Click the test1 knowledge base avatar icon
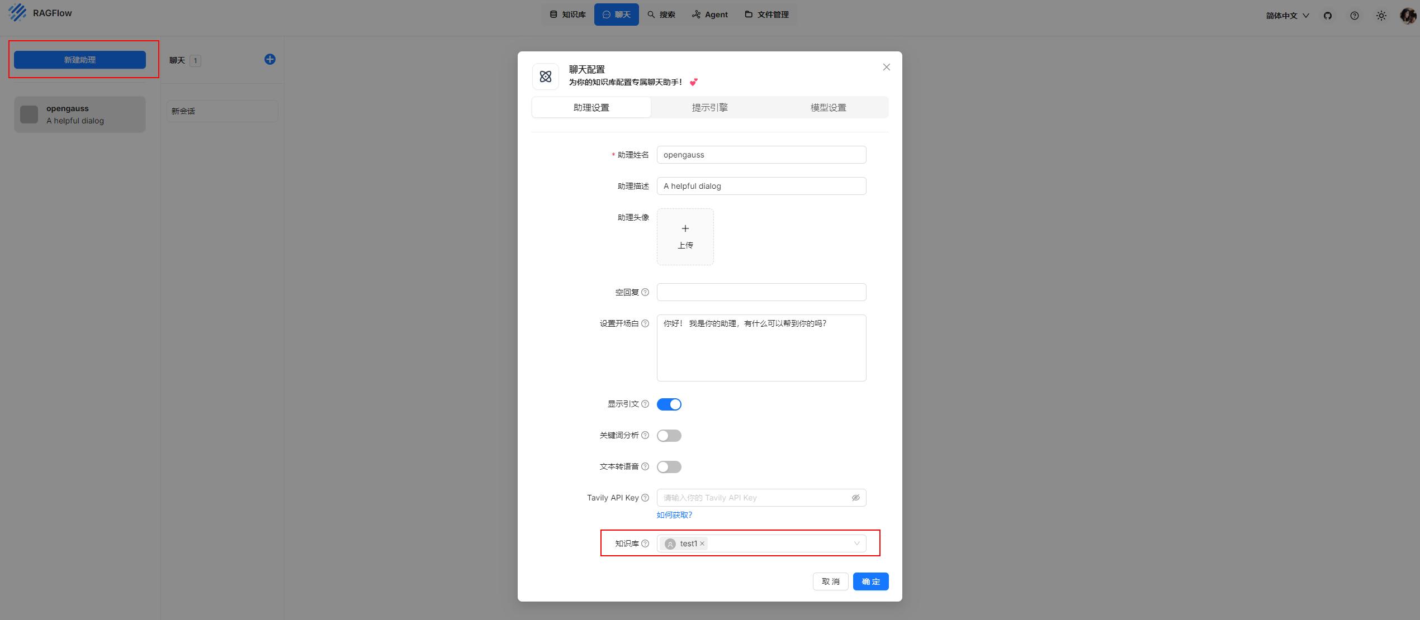The image size is (1420, 620). [670, 544]
